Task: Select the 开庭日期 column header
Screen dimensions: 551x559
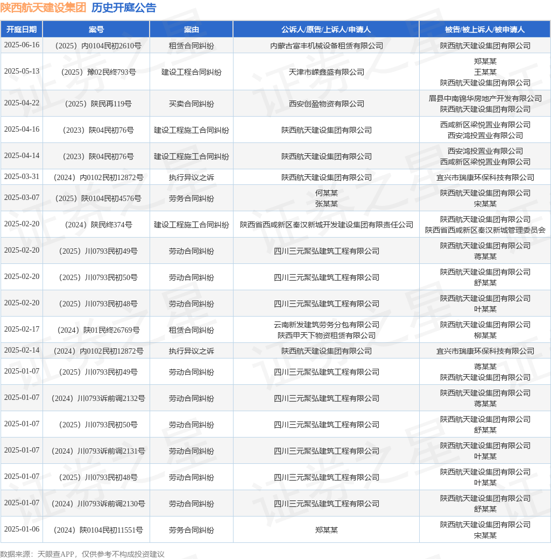Action: point(22,29)
